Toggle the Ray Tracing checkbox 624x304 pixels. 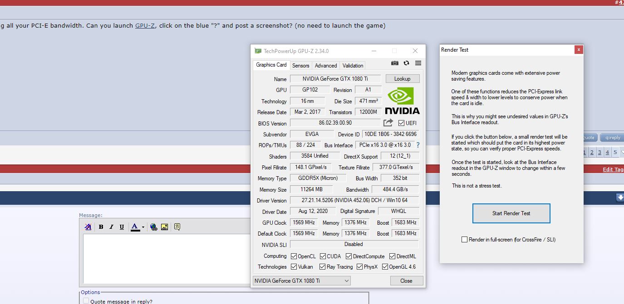pos(323,267)
